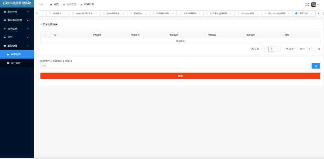This screenshot has width=324, height=159.
Task: Toggle fullscreen mode icon in header
Action: [x=307, y=4]
